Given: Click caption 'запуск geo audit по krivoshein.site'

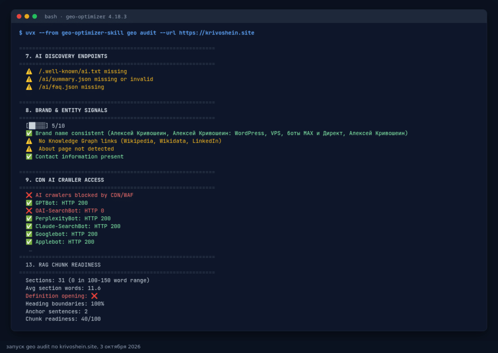Looking at the screenshot, I should pyautogui.click(x=52, y=347).
